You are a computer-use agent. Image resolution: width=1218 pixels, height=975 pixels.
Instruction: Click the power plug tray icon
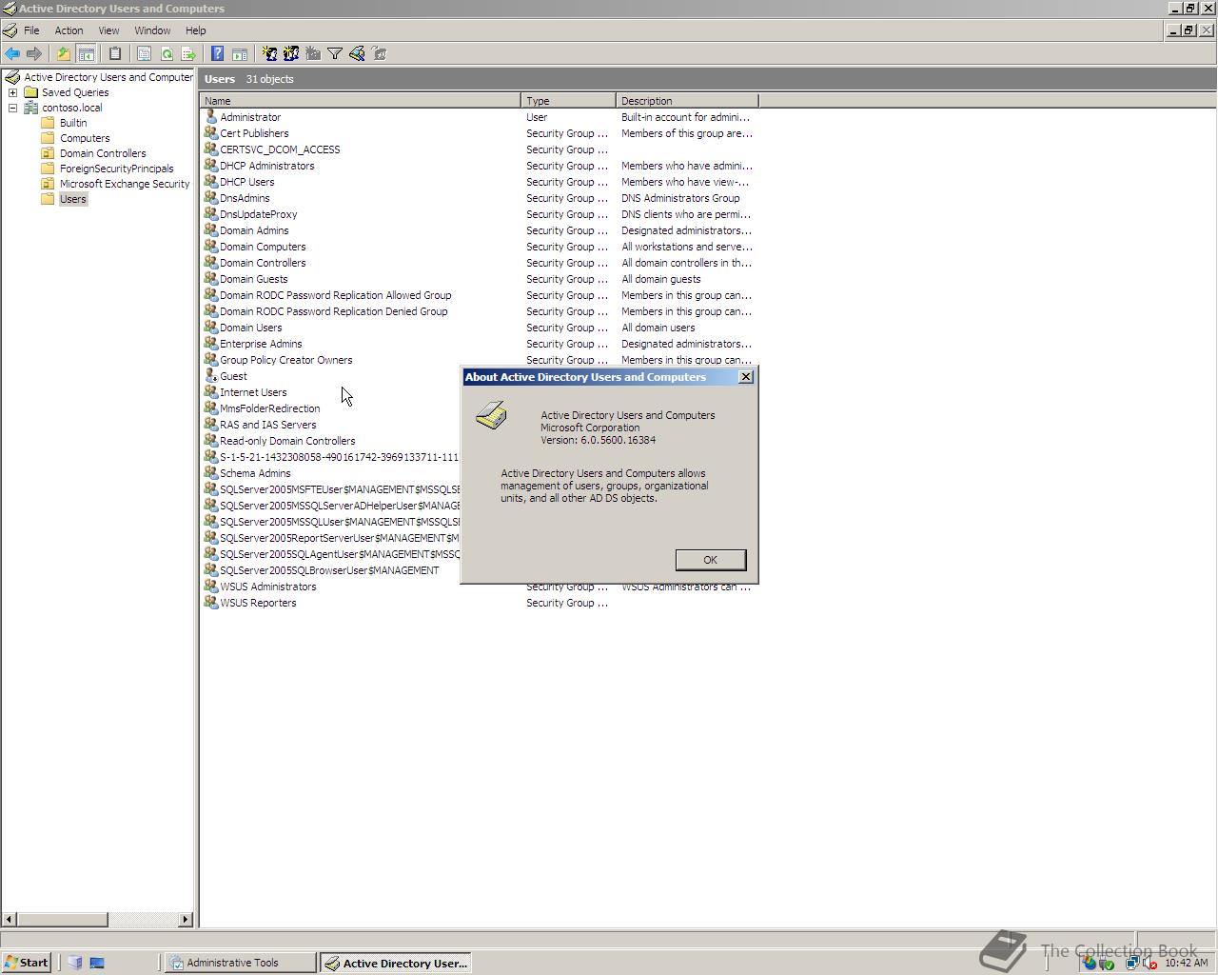[x=1107, y=964]
